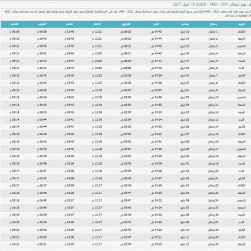Click the Ramadan 2021 first-day title heading
The width and height of the screenshot is (251, 251).
[212, 5]
